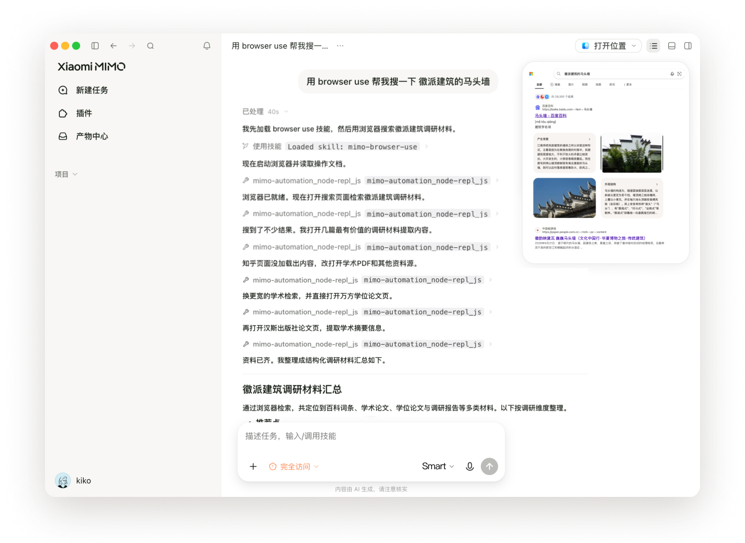Open 插件 in the sidebar
Viewport: 745px width, 543px height.
(x=75, y=113)
